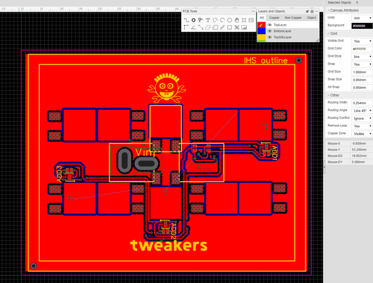The image size is (373, 283).
Task: Minimize the Layers and Objects panel
Action: 317,11
